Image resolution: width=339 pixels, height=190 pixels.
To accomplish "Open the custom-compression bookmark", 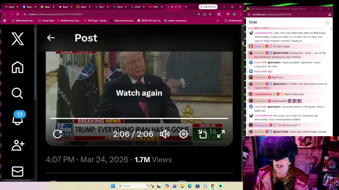I will tap(176, 21).
